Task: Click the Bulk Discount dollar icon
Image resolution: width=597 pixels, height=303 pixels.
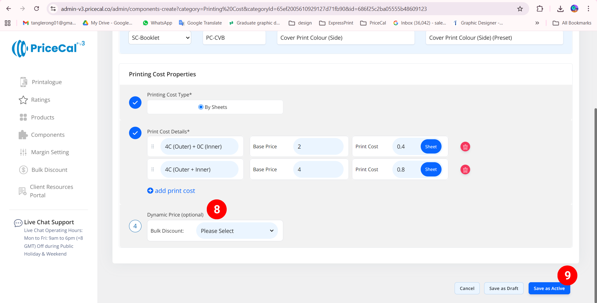Action: (x=24, y=170)
